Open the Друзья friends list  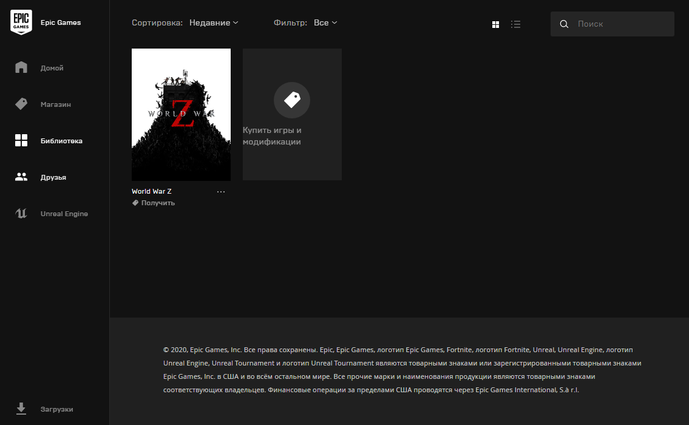click(53, 177)
